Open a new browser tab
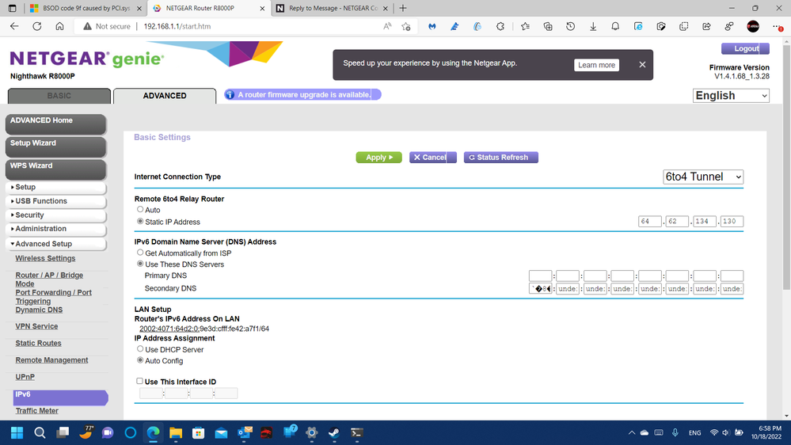 pos(402,8)
